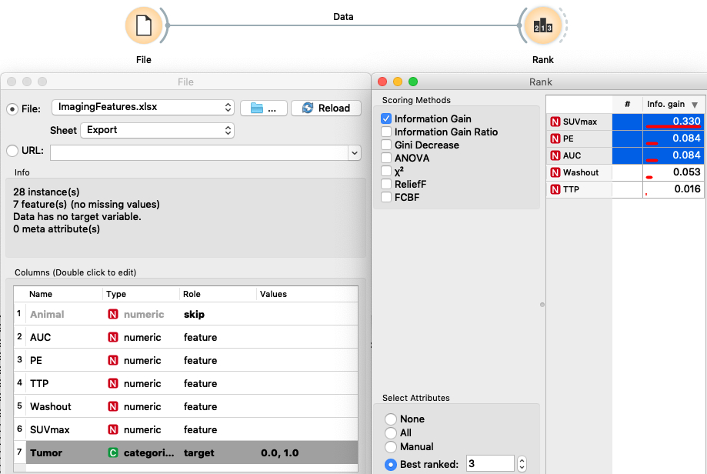Click the categorical type icon for Tumor
Screen dimensions: 707x474
113,453
